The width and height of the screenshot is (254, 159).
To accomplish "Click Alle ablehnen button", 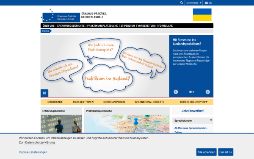I will (207, 152).
